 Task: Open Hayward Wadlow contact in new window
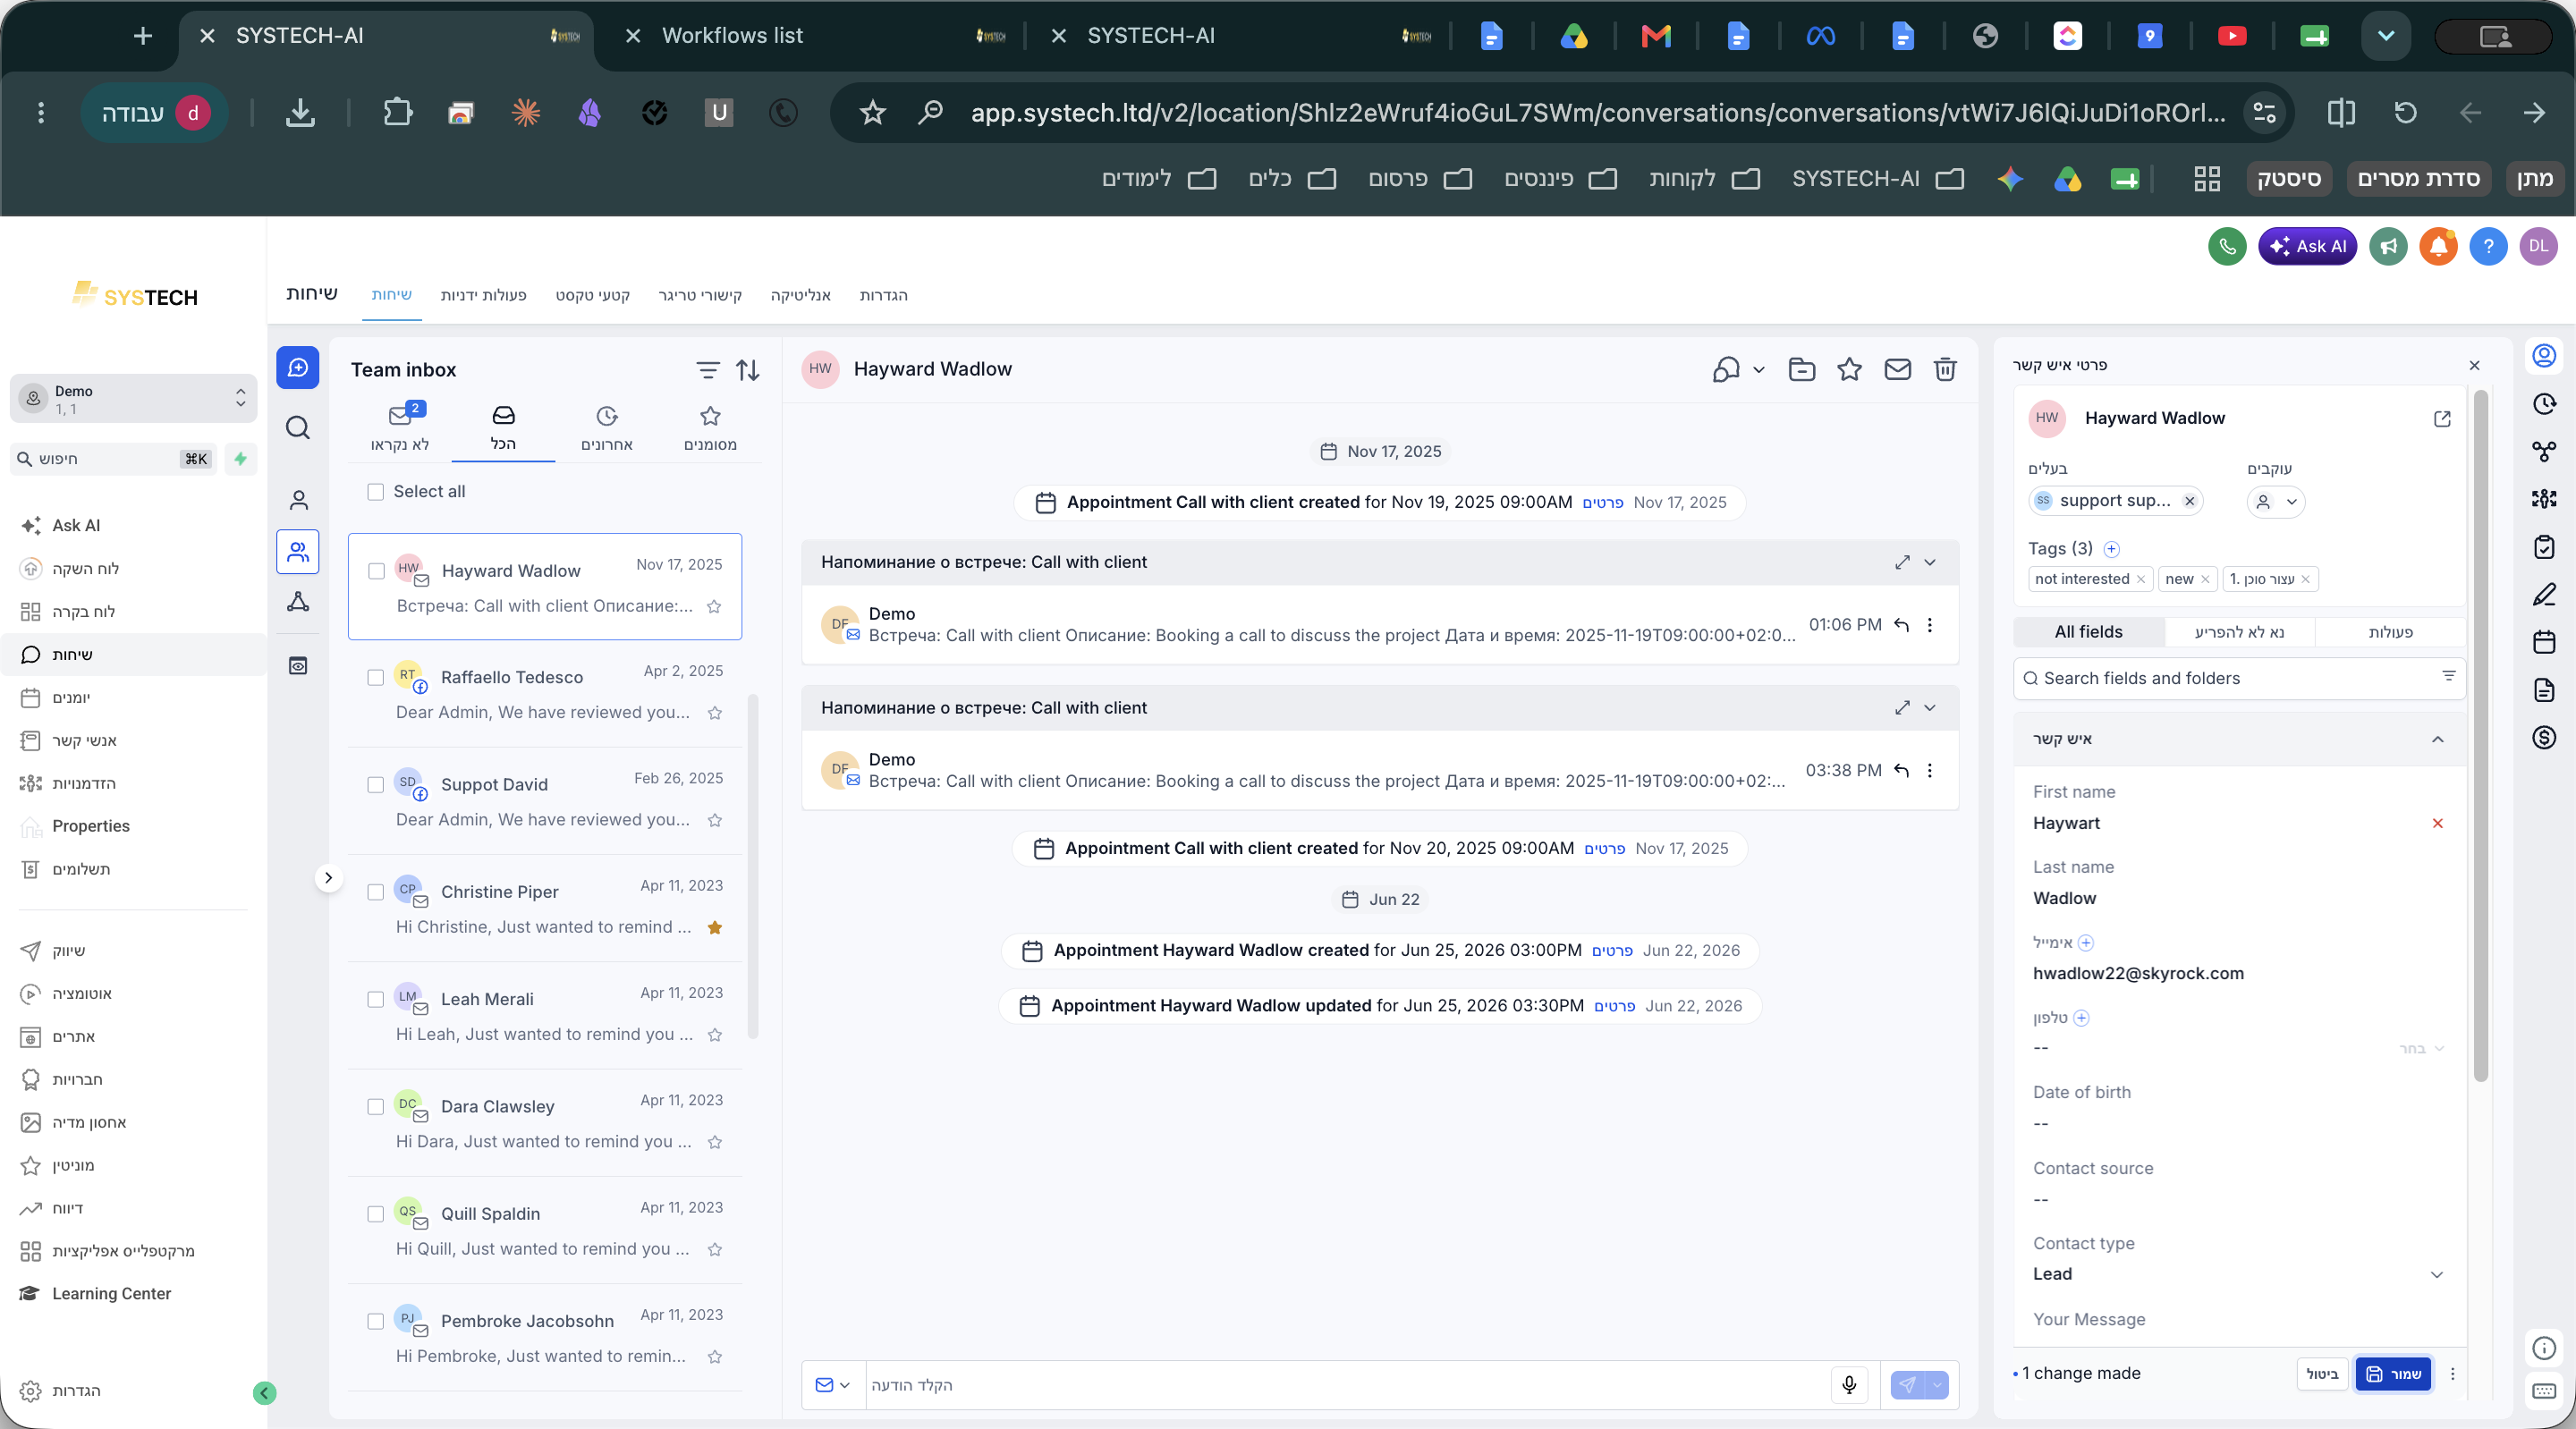tap(2442, 418)
